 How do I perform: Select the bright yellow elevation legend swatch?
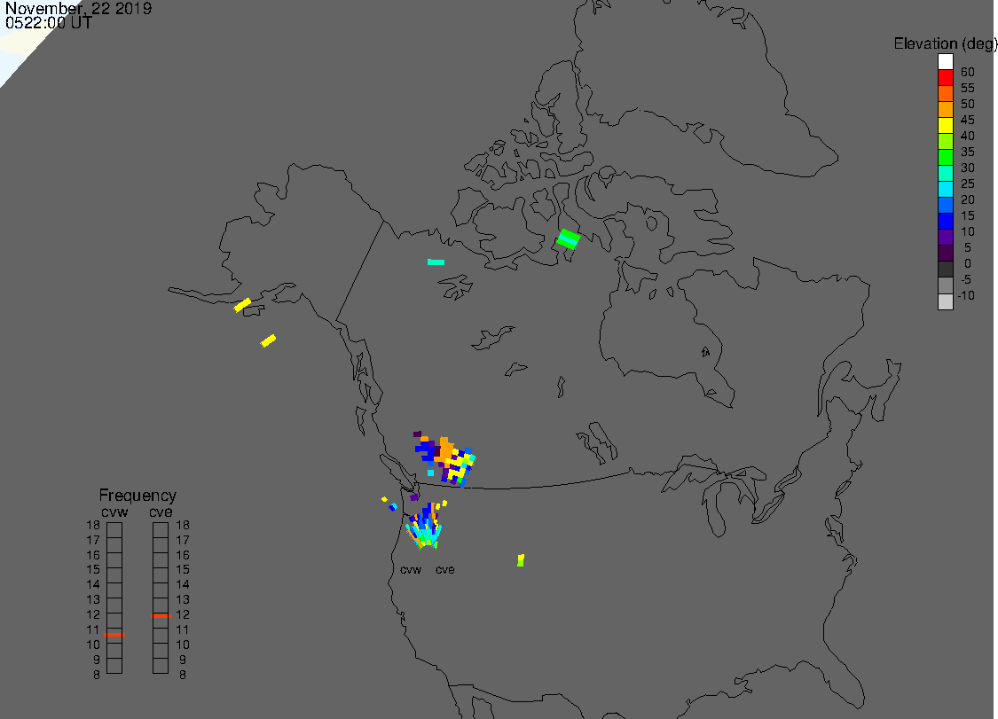tap(945, 125)
